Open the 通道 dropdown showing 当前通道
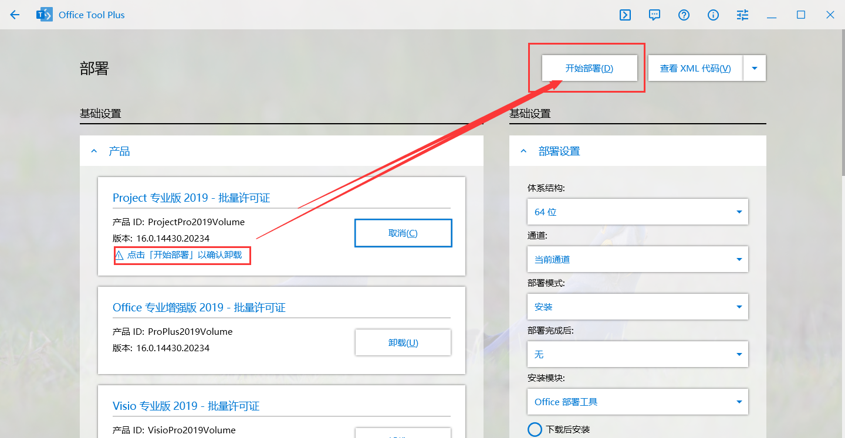 [638, 259]
